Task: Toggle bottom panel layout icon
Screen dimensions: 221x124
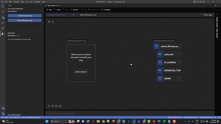Action: click(x=198, y=2)
